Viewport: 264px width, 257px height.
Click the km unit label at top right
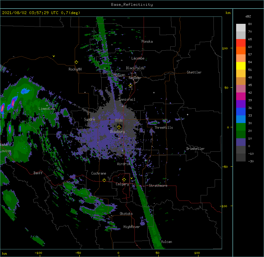pyautogui.click(x=228, y=13)
